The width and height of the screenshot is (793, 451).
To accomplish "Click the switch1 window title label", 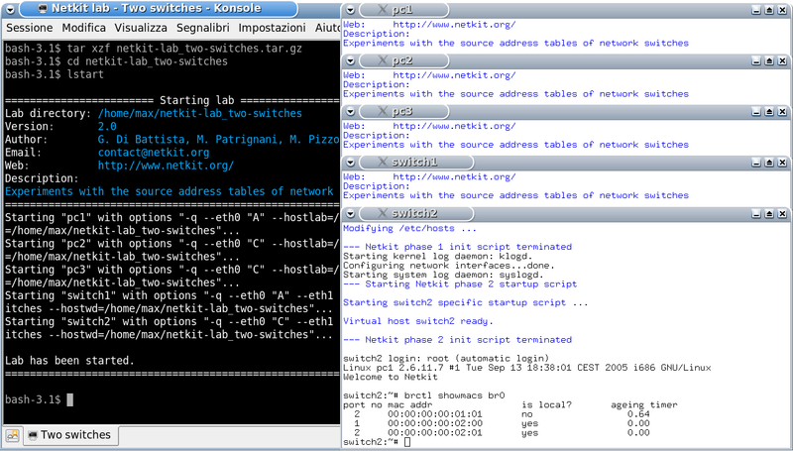I will (x=414, y=163).
